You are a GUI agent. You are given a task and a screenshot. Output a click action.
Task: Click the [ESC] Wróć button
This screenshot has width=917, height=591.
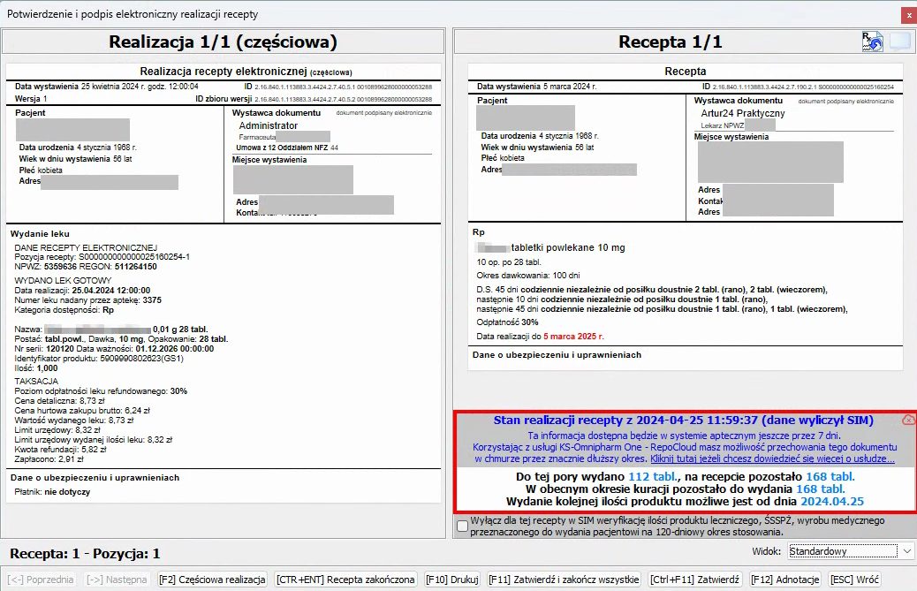click(x=855, y=580)
